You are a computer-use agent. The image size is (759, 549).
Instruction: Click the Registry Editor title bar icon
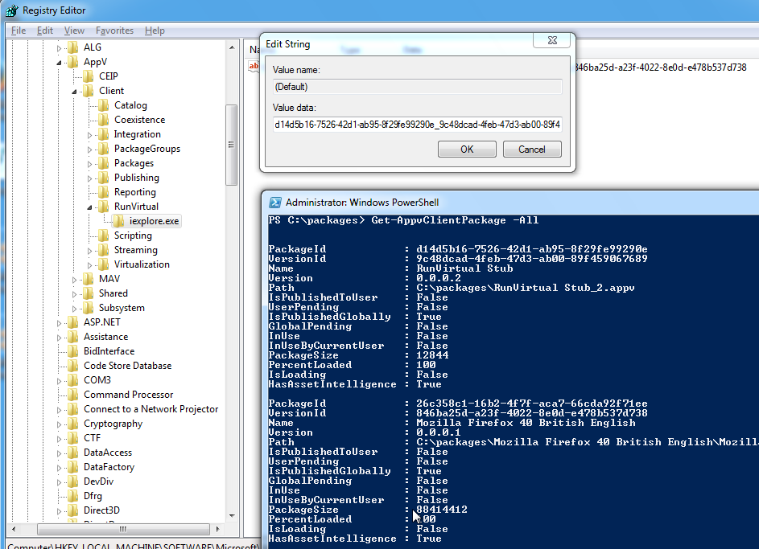(11, 10)
